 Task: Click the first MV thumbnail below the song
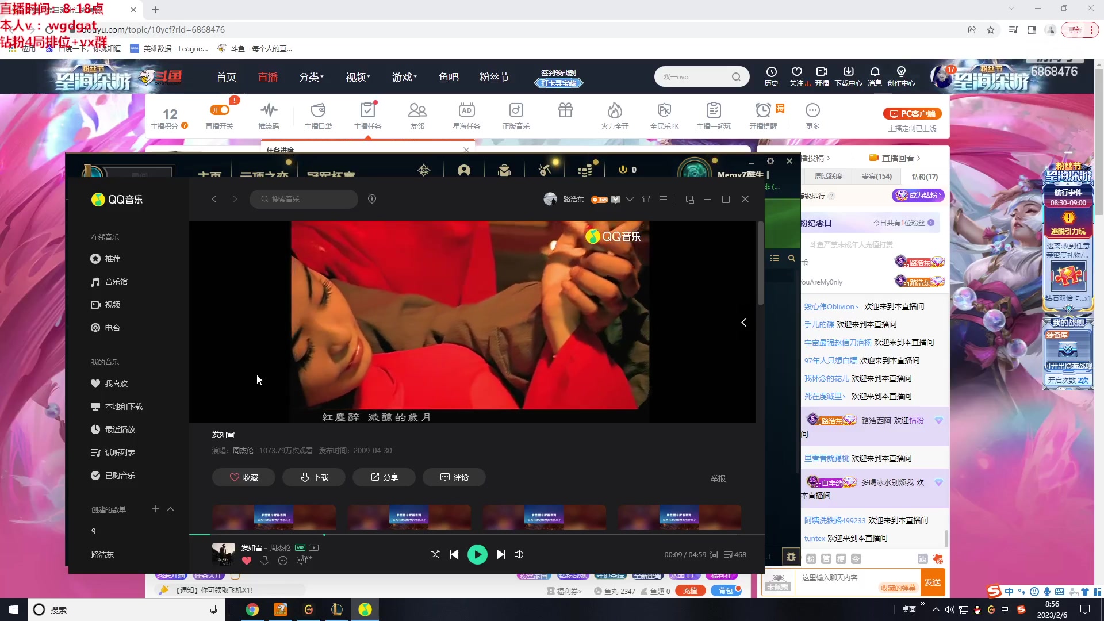[x=274, y=517]
